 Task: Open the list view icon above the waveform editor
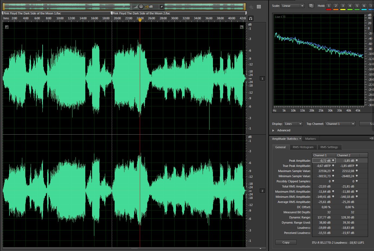(x=259, y=7)
